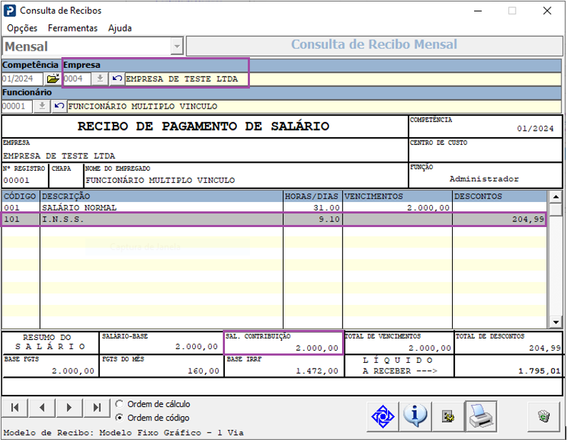Go to the next receipt record
This screenshot has width=567, height=442.
[69, 408]
